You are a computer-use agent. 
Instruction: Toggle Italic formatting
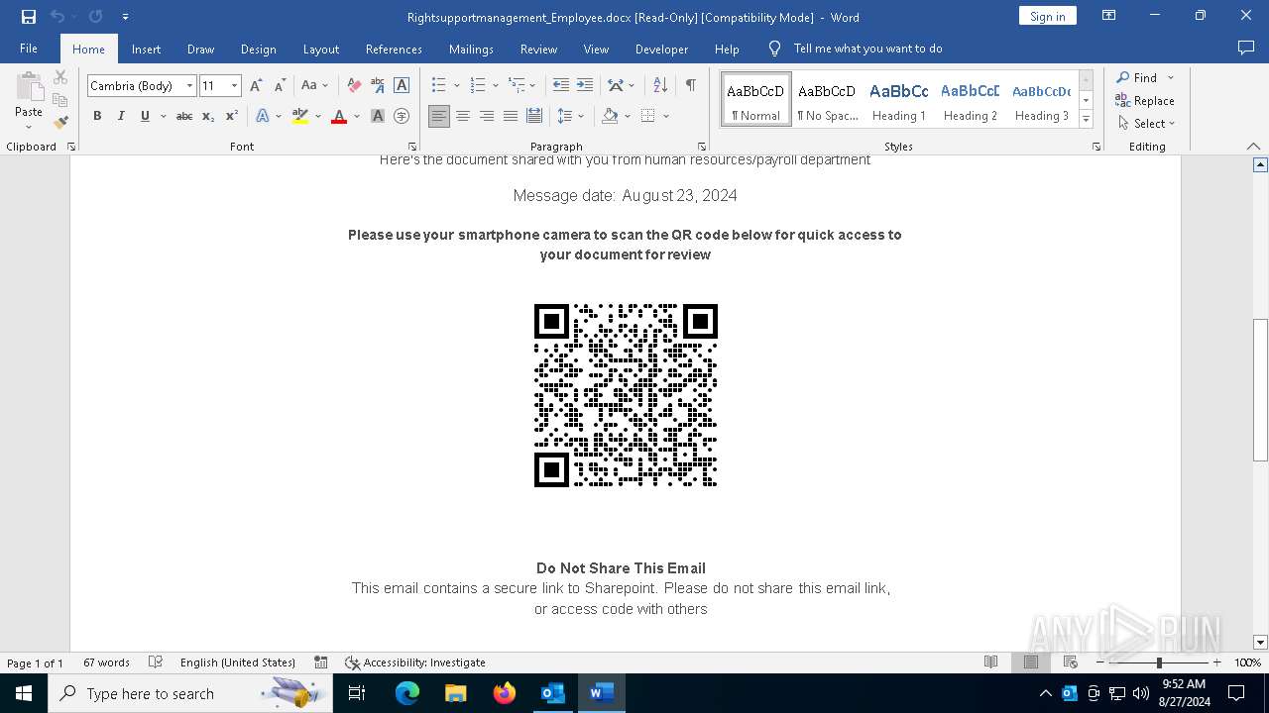pyautogui.click(x=121, y=116)
